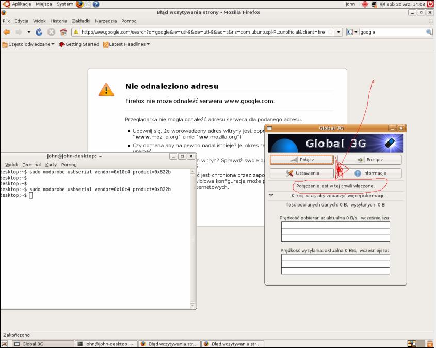This screenshot has height=348, width=436.
Task: Click the clock showing sob 20 wrz
Action: pos(406,4)
